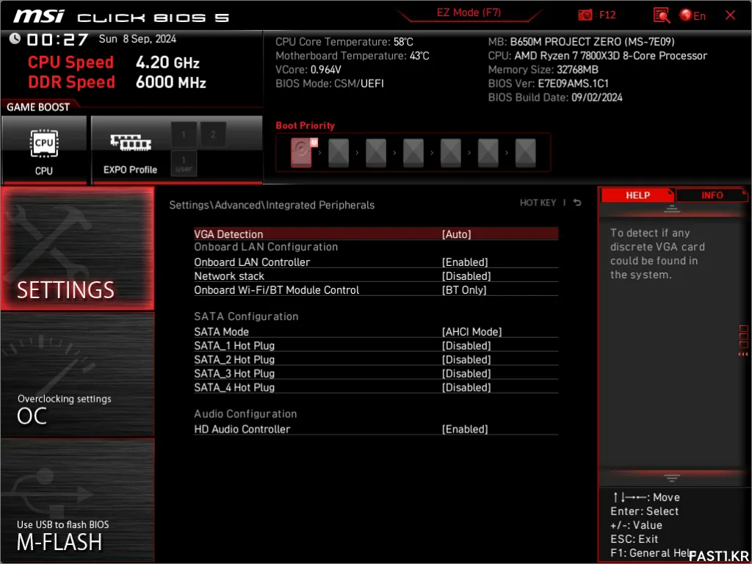The image size is (752, 564).
Task: Switch to the HELP tab
Action: pos(637,195)
